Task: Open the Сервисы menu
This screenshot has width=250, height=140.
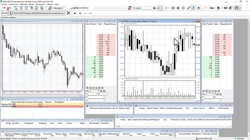Action: point(50,4)
